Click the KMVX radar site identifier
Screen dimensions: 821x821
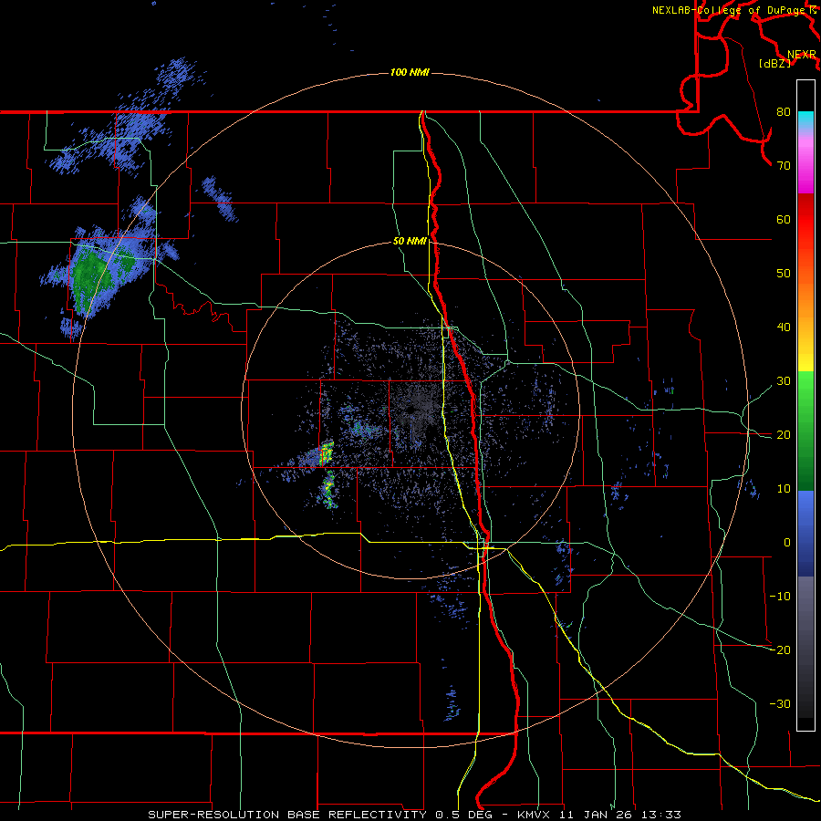536,815
